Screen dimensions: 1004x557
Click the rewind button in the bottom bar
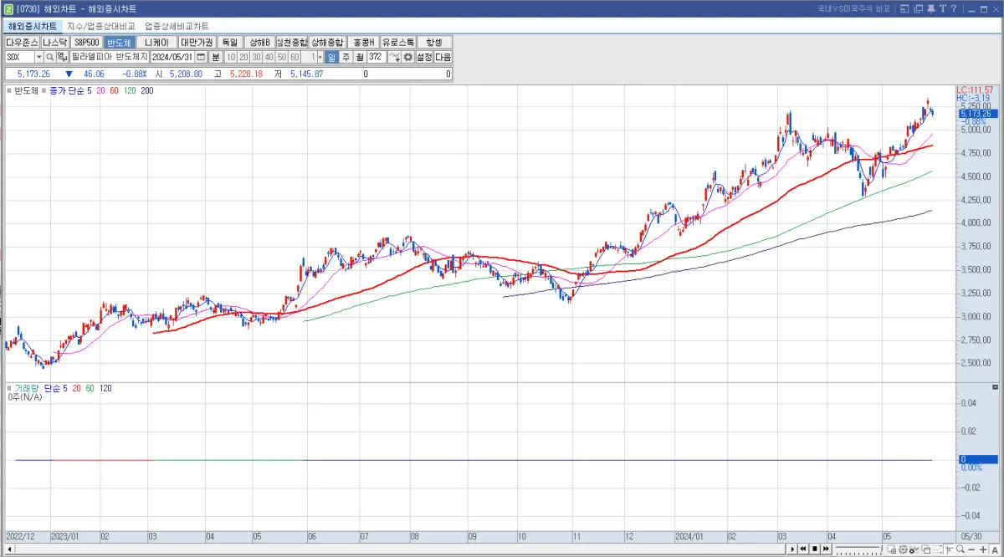coord(803,549)
